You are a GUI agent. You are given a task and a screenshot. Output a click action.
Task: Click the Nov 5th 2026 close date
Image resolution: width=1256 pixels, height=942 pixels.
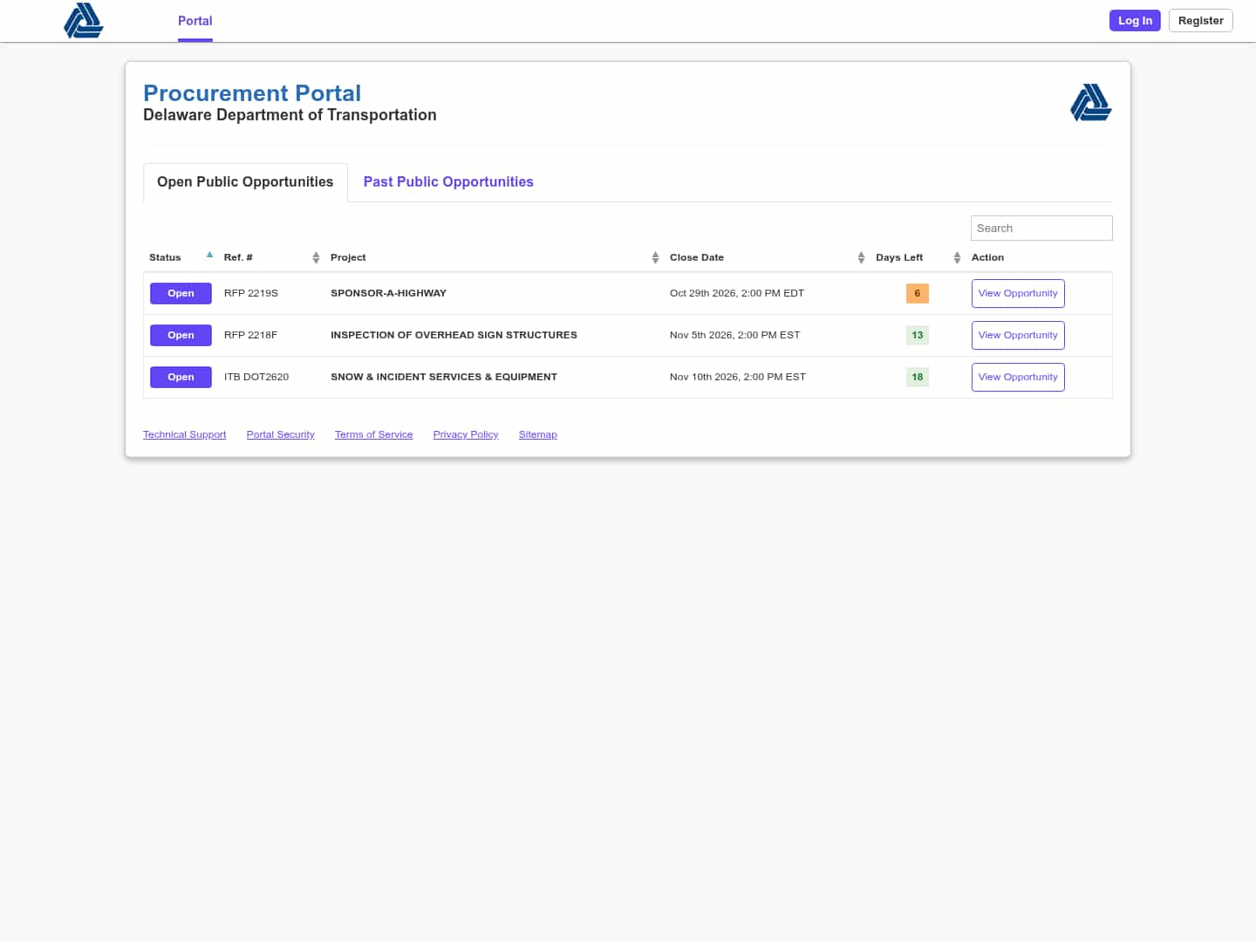click(735, 336)
